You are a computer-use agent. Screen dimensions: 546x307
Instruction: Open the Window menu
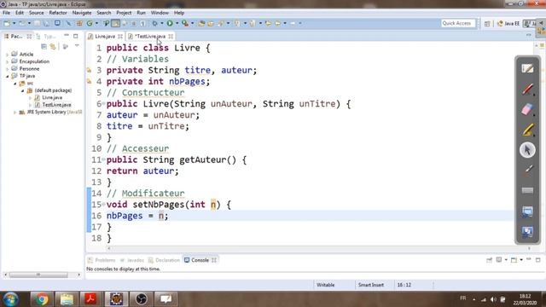(160, 13)
